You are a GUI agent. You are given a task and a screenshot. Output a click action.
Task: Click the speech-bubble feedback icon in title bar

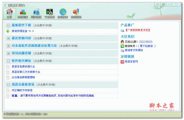(158, 5)
